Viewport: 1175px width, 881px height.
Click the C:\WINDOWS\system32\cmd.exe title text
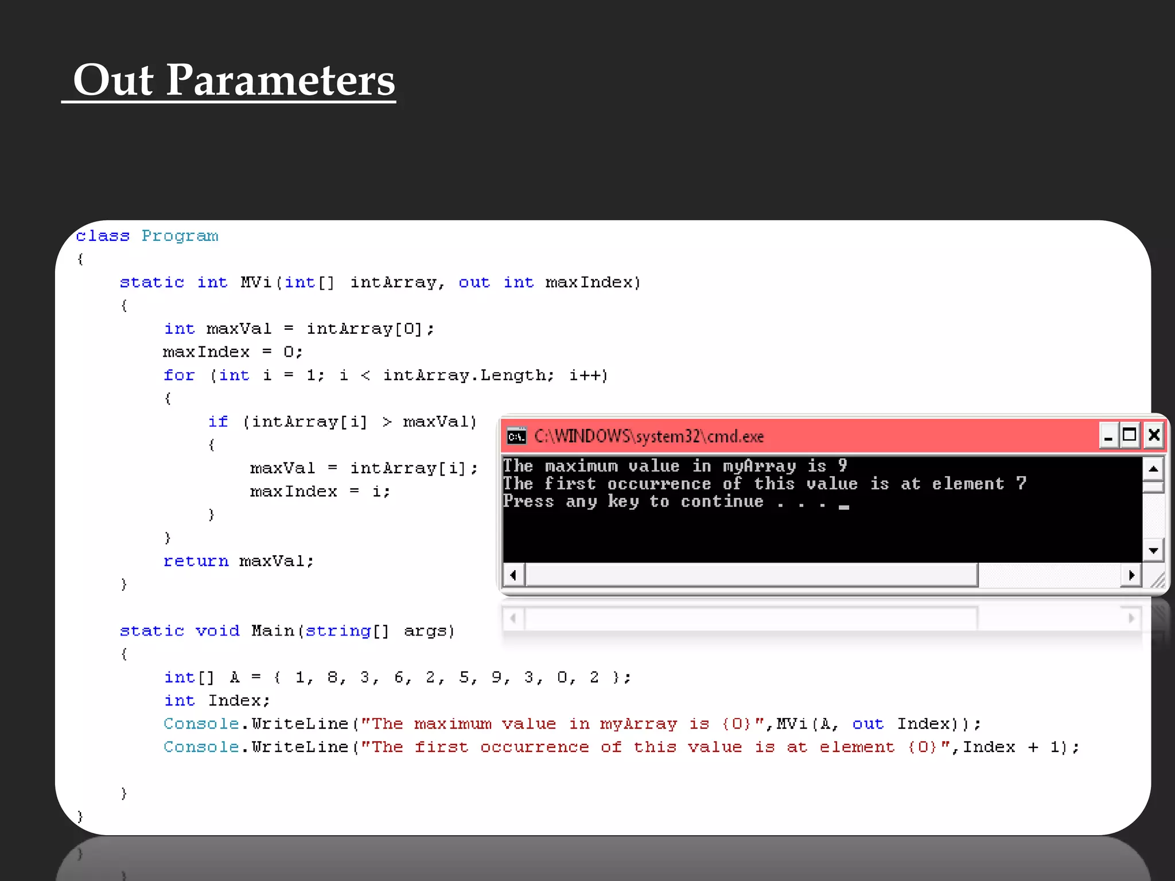click(649, 436)
